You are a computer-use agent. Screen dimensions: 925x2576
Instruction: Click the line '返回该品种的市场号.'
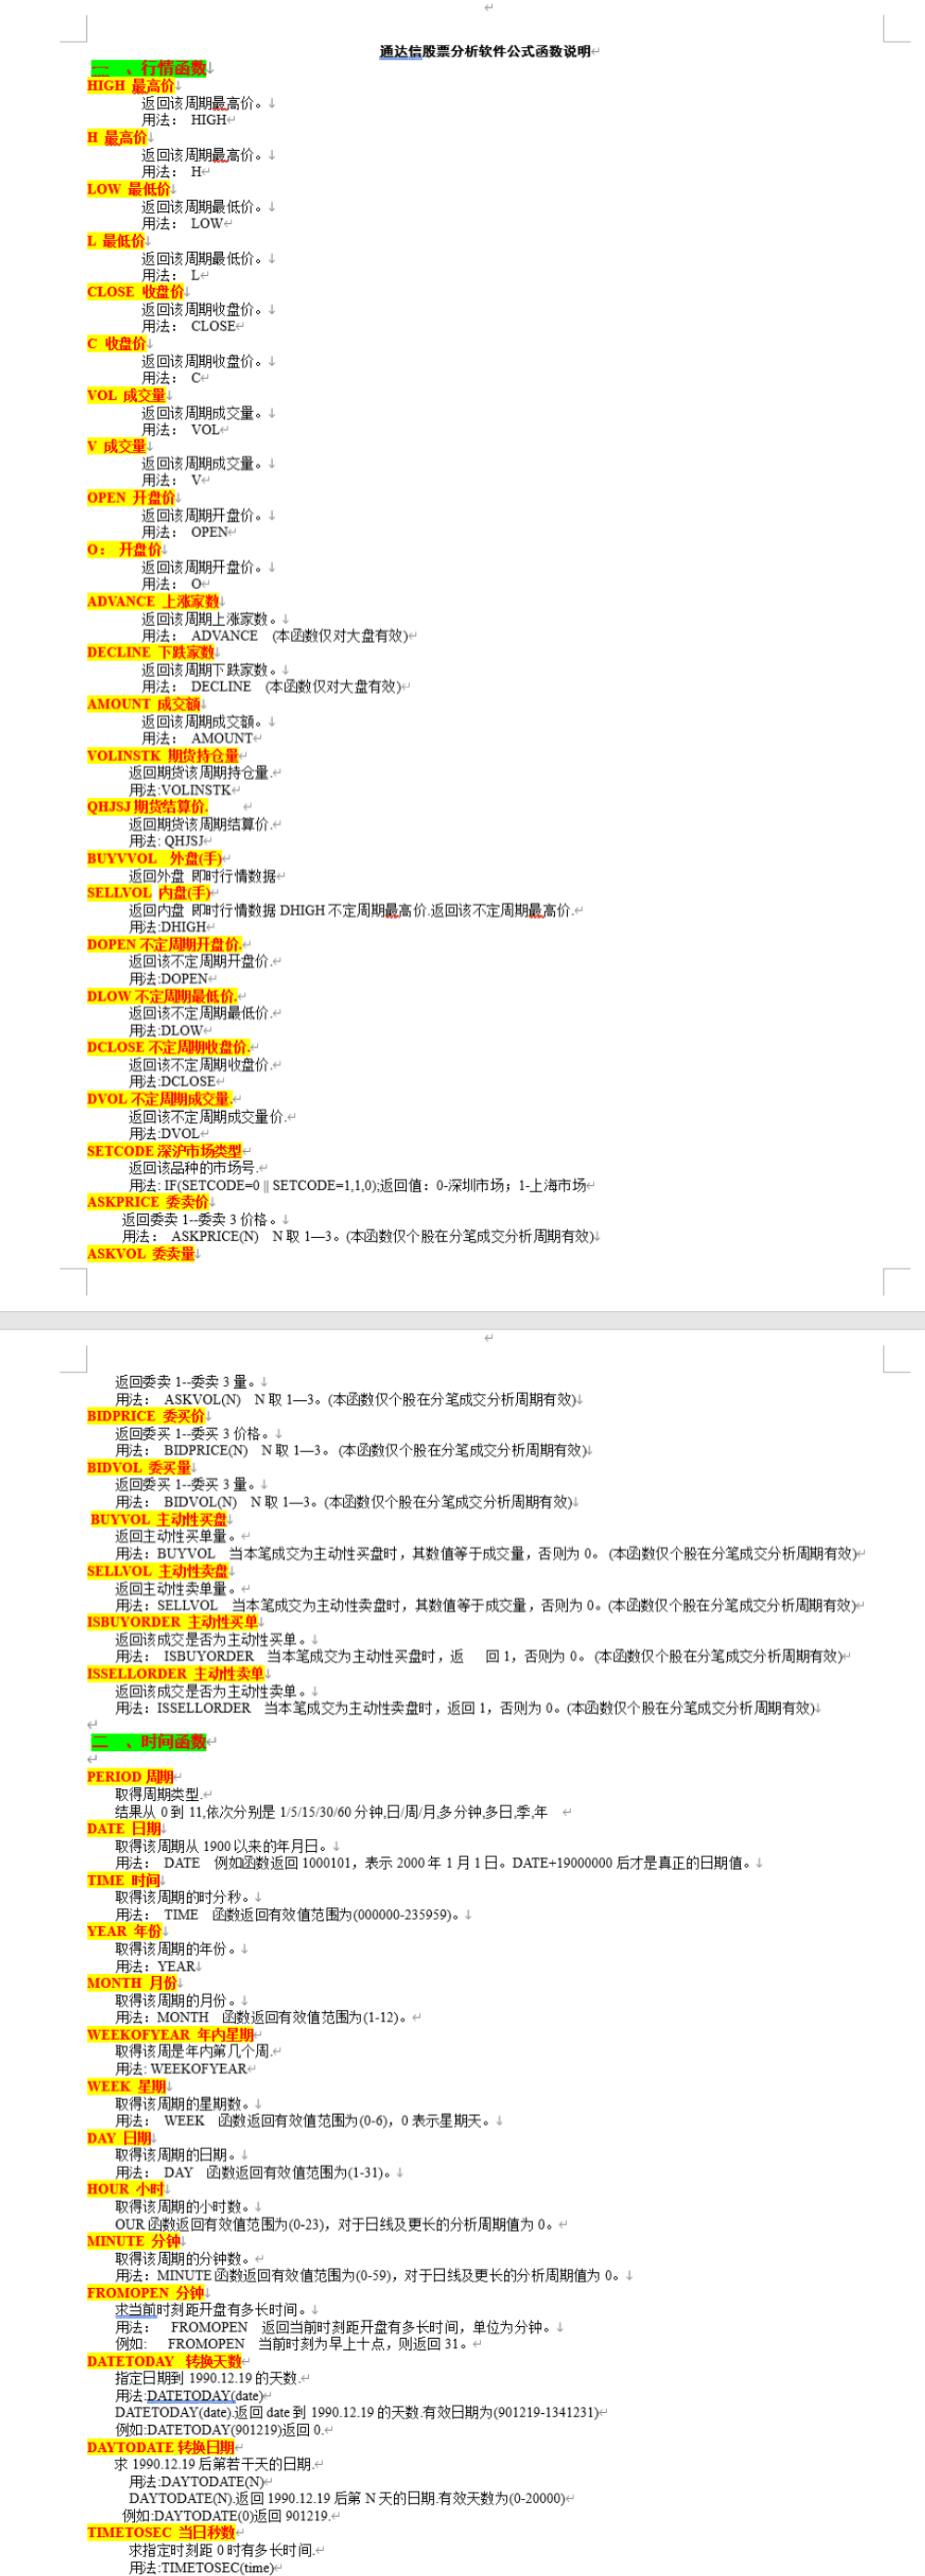(x=194, y=1168)
